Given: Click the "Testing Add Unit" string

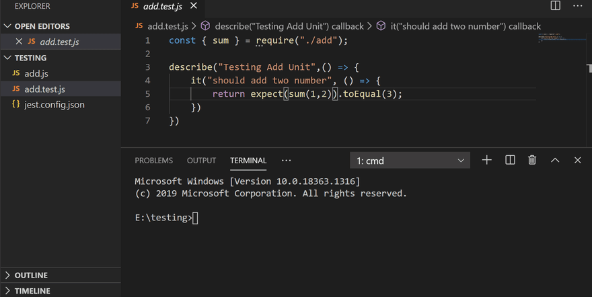Looking at the screenshot, I should pos(266,67).
